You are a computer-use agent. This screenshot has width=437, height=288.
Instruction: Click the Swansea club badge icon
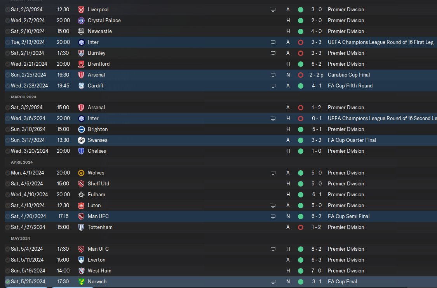click(81, 140)
